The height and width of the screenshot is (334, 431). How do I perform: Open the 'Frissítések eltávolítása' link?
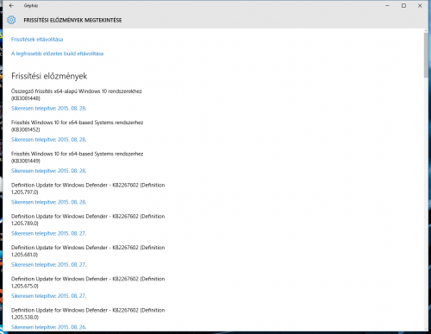tap(37, 40)
